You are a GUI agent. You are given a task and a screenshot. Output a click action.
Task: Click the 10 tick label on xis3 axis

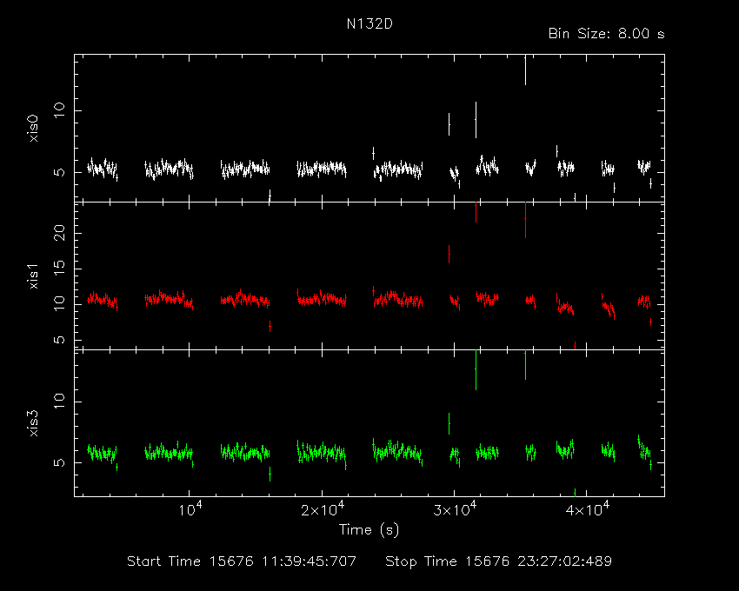click(x=59, y=402)
